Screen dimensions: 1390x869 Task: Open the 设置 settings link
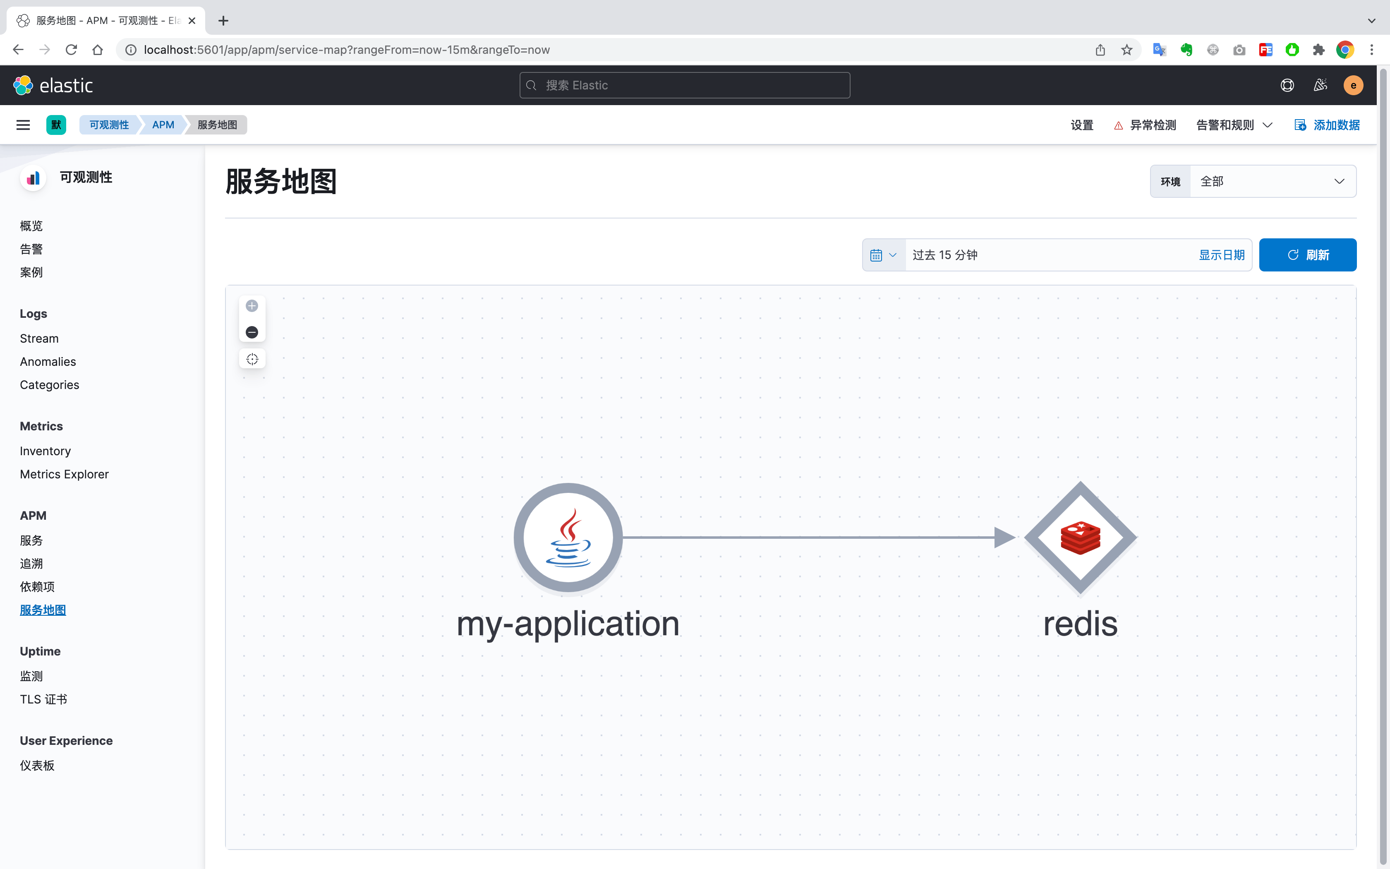coord(1081,125)
